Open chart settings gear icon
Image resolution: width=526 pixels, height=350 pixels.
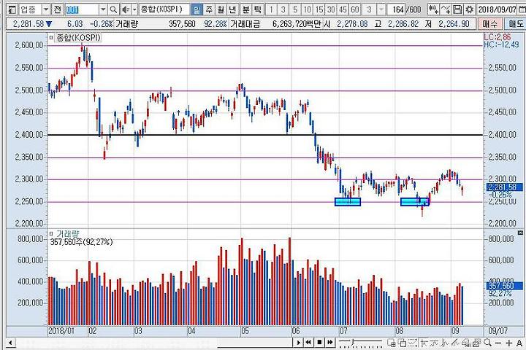click(x=469, y=9)
